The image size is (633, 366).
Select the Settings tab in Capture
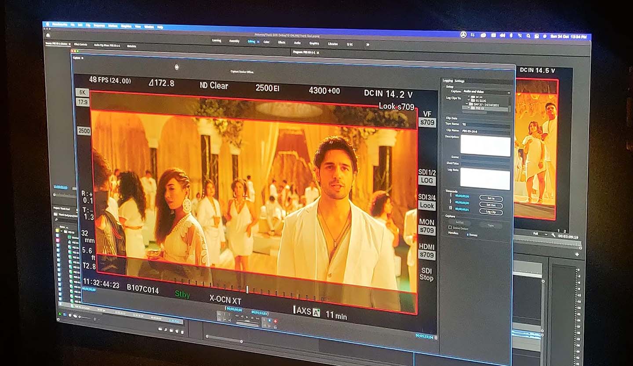point(460,81)
